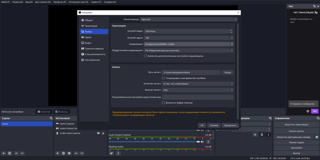
Task: Switch to the Горячие клавиши settings section
Action: (94, 48)
